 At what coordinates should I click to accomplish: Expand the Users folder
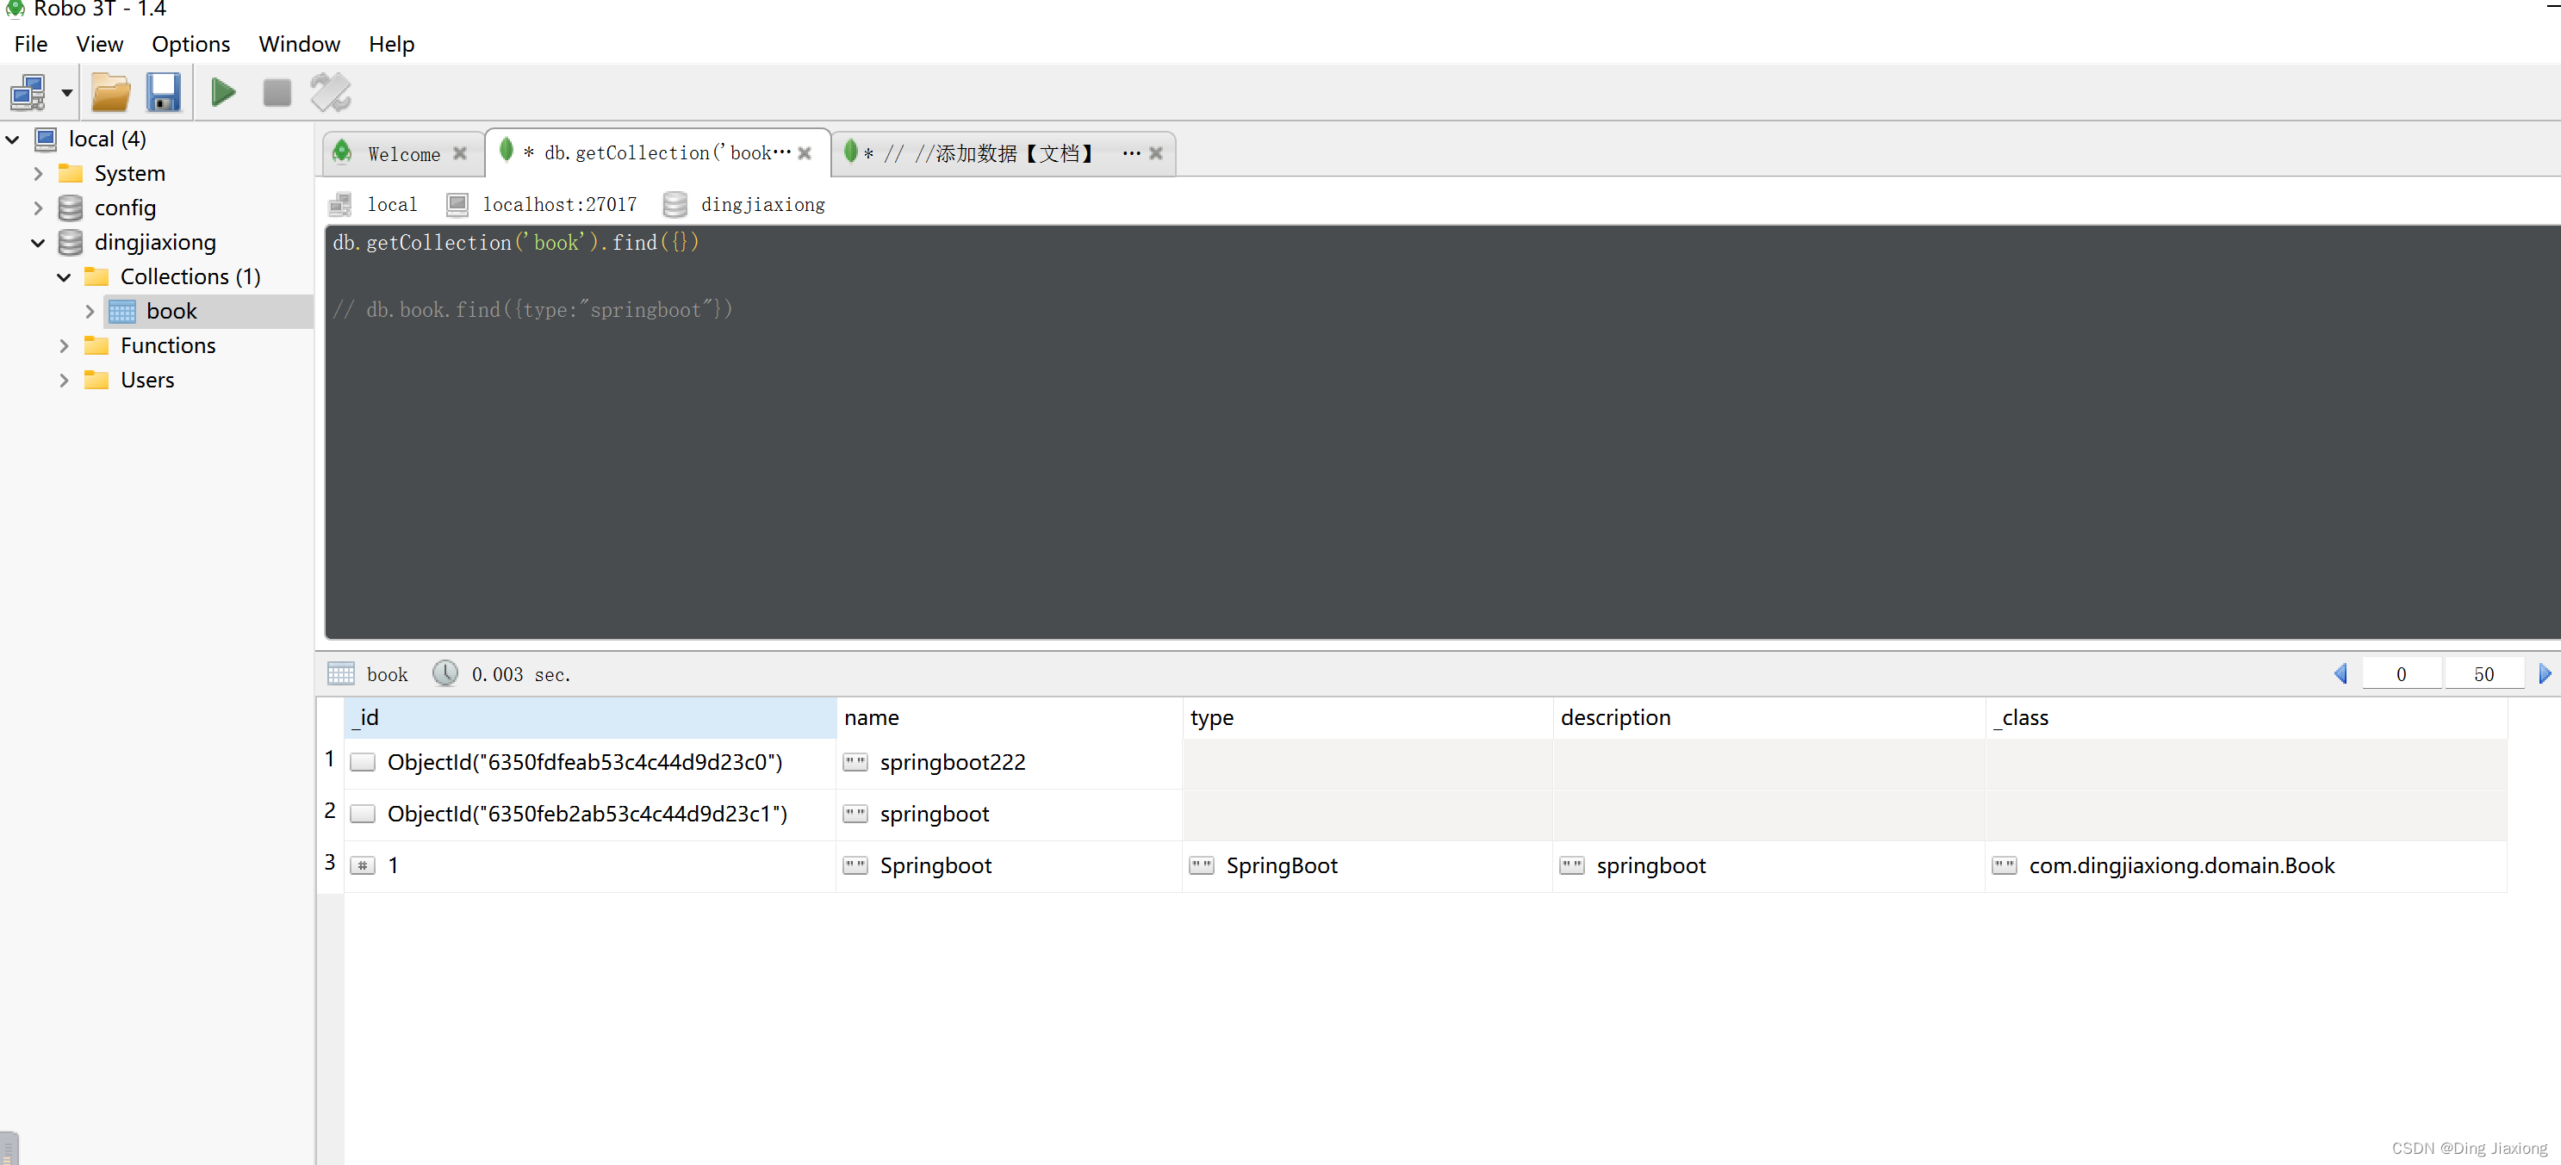(x=65, y=381)
